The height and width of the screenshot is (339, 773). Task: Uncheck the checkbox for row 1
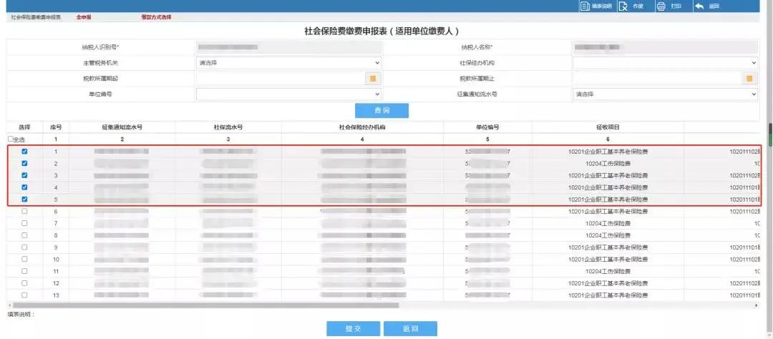point(24,152)
